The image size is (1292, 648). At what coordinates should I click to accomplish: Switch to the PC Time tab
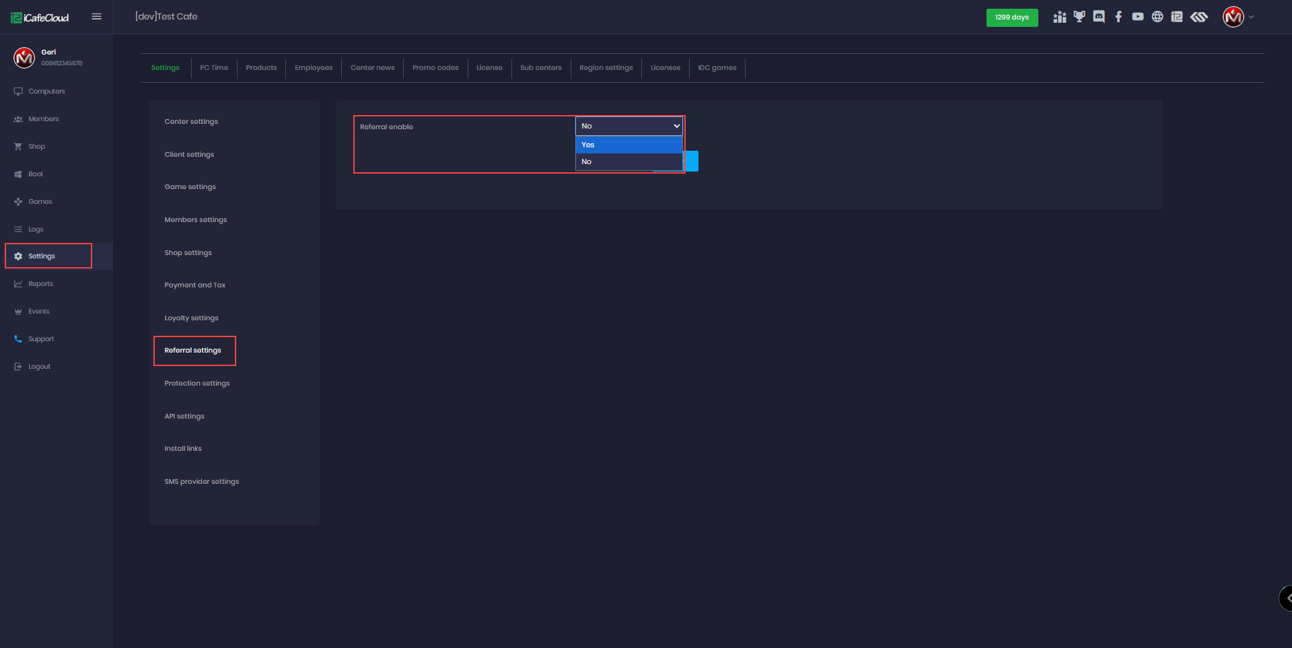pos(214,68)
